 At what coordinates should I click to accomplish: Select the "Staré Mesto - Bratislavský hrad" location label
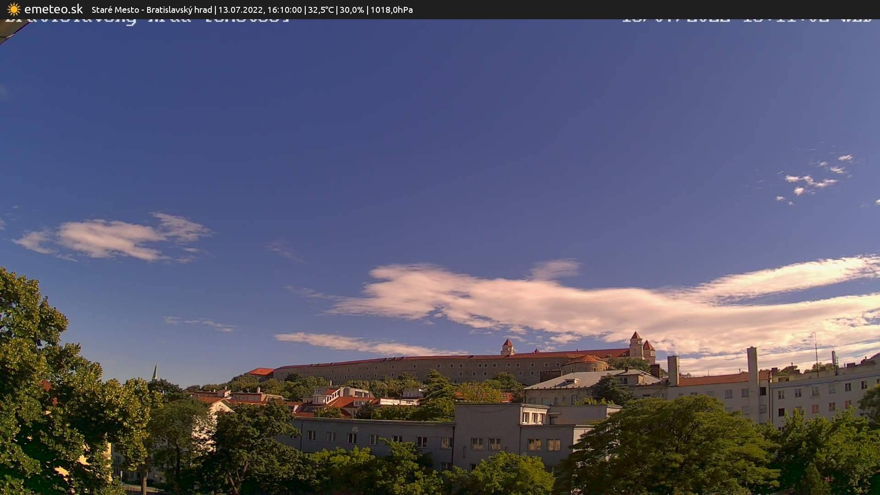[151, 9]
